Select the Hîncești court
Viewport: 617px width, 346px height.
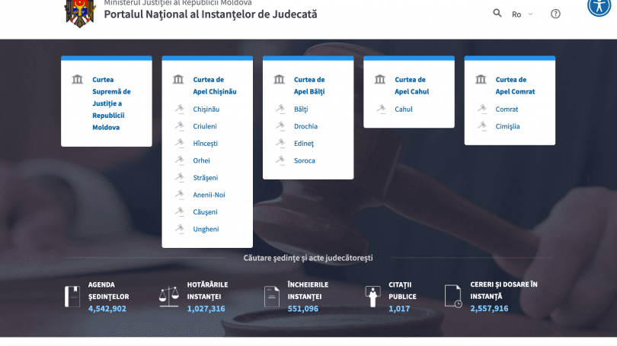205,144
